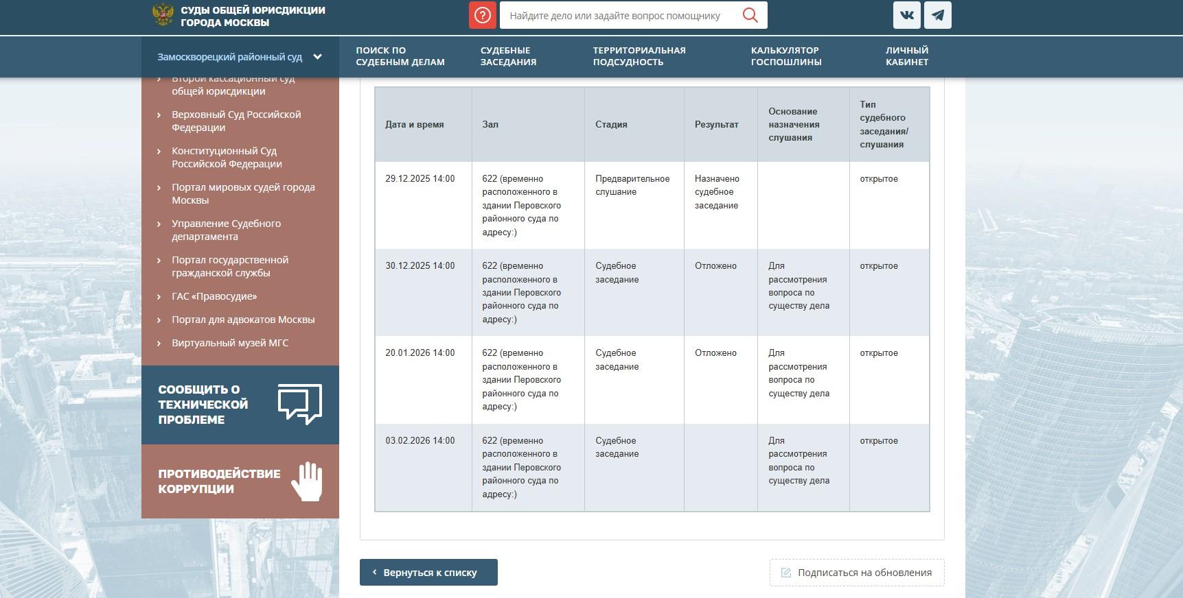Image resolution: width=1183 pixels, height=598 pixels.
Task: Open Поиск по судебным делам menu
Action: pyautogui.click(x=400, y=56)
